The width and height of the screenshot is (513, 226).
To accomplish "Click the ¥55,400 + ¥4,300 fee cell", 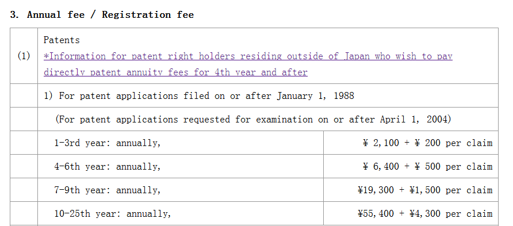I will (x=411, y=213).
